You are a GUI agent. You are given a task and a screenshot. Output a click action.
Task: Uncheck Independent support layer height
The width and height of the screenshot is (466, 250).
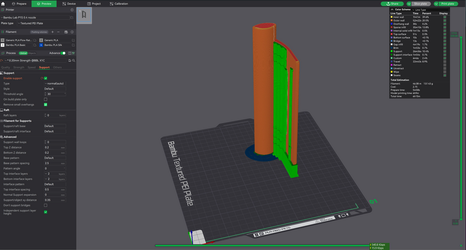point(46,212)
